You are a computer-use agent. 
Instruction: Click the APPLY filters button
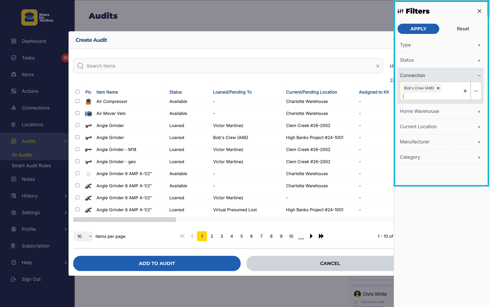(x=418, y=29)
